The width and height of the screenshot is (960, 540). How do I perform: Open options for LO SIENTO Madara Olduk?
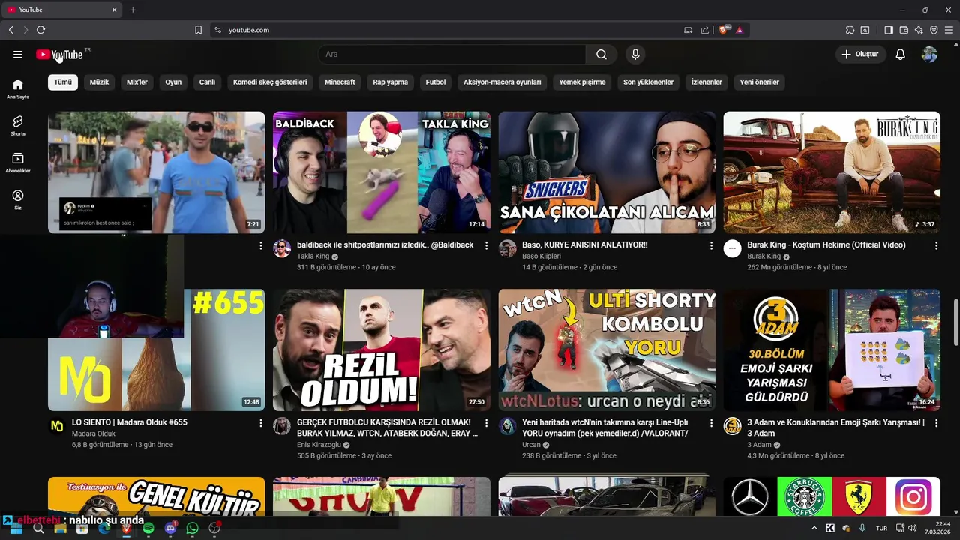(x=261, y=423)
